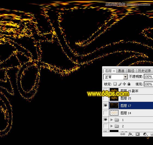Click the lock image pixels brush icon

[120, 84]
